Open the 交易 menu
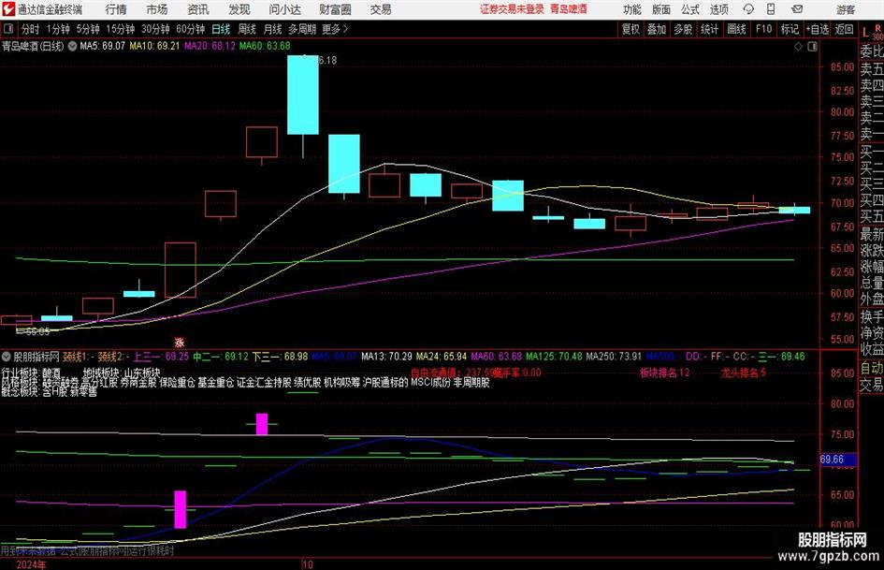884x570 pixels. (x=381, y=9)
